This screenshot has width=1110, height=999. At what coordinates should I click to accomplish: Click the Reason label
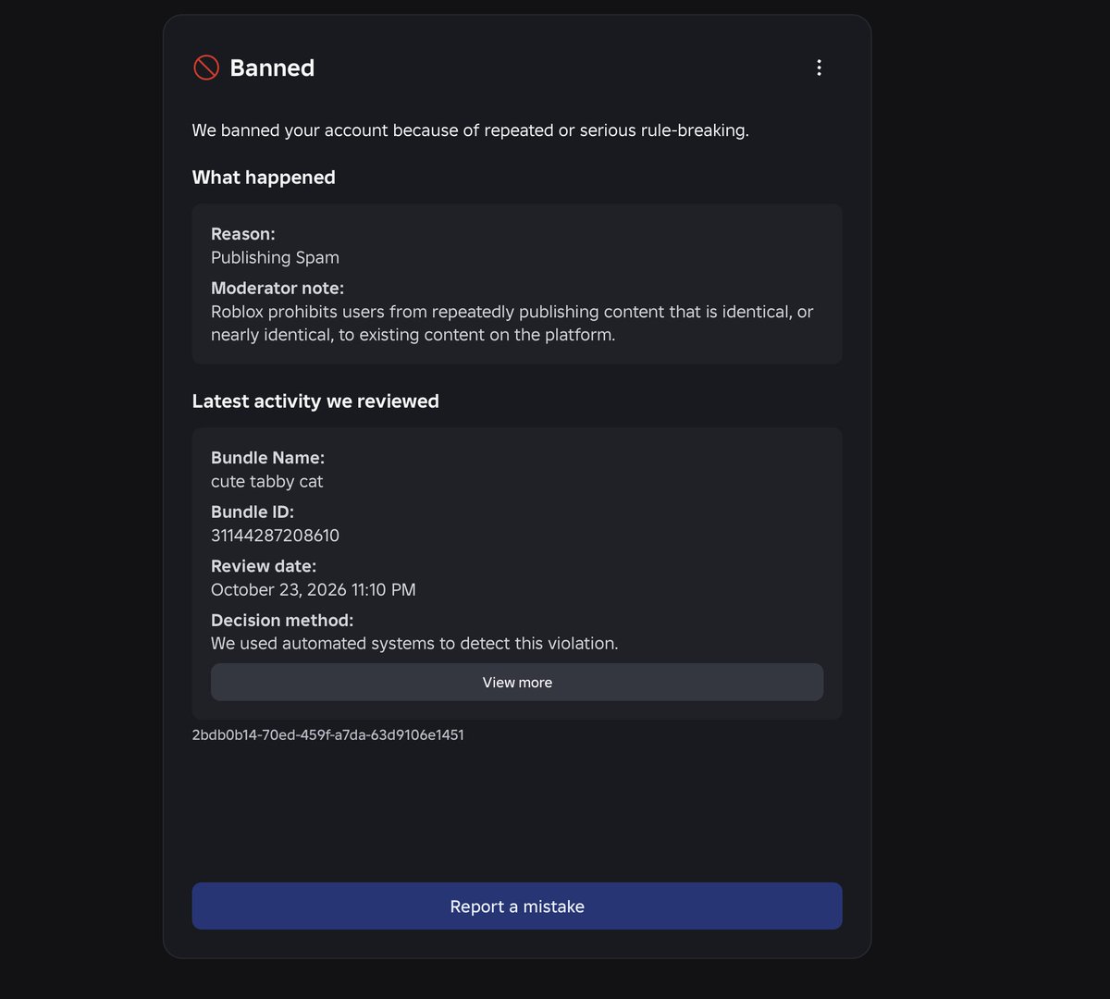(x=243, y=234)
